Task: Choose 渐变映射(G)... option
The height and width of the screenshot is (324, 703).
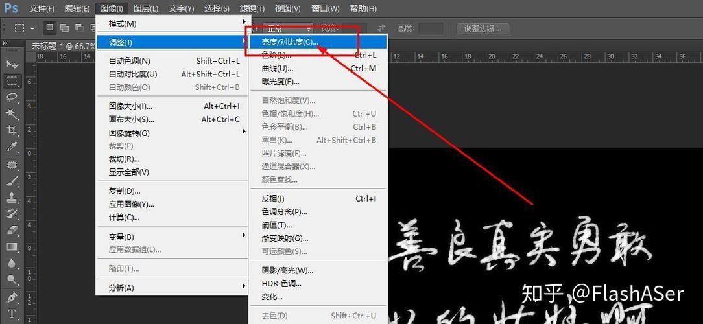Action: coord(318,238)
